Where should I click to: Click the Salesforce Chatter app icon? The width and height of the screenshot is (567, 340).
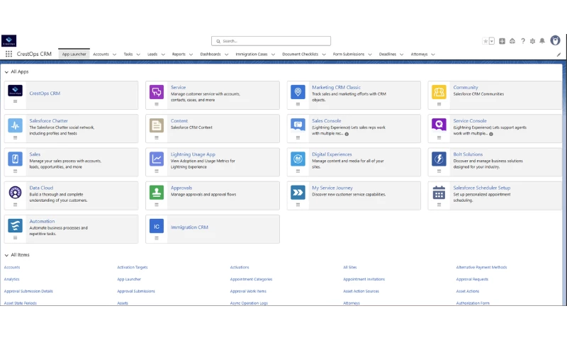(x=16, y=125)
